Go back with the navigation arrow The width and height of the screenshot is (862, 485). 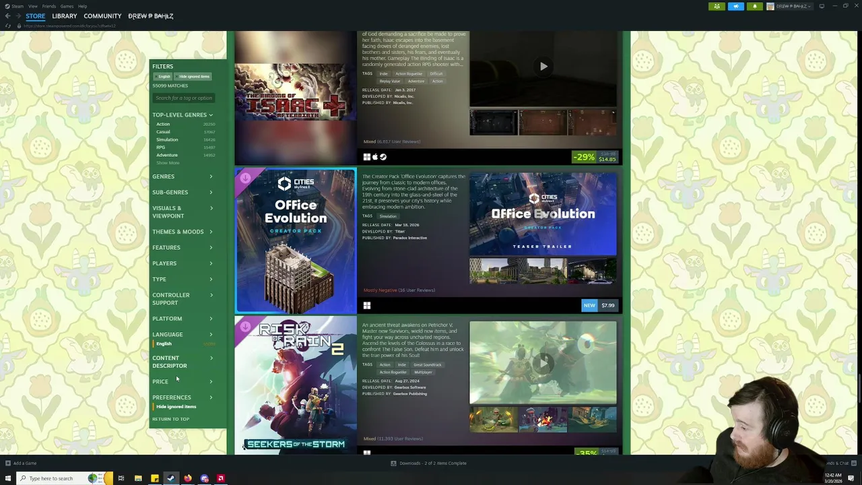[8, 15]
